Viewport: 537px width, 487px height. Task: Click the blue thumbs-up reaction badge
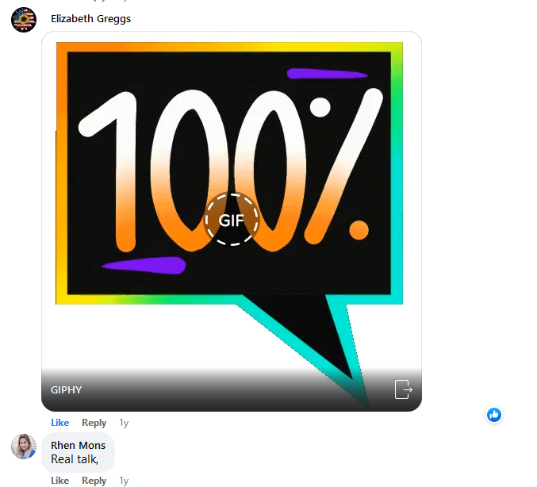click(494, 415)
